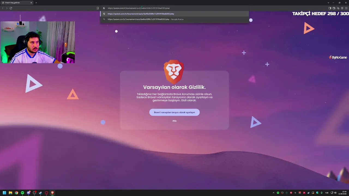The image size is (349, 196).
Task: Switch to the "Brave'e hoş geldiniz" tab
Action: tap(17, 3)
